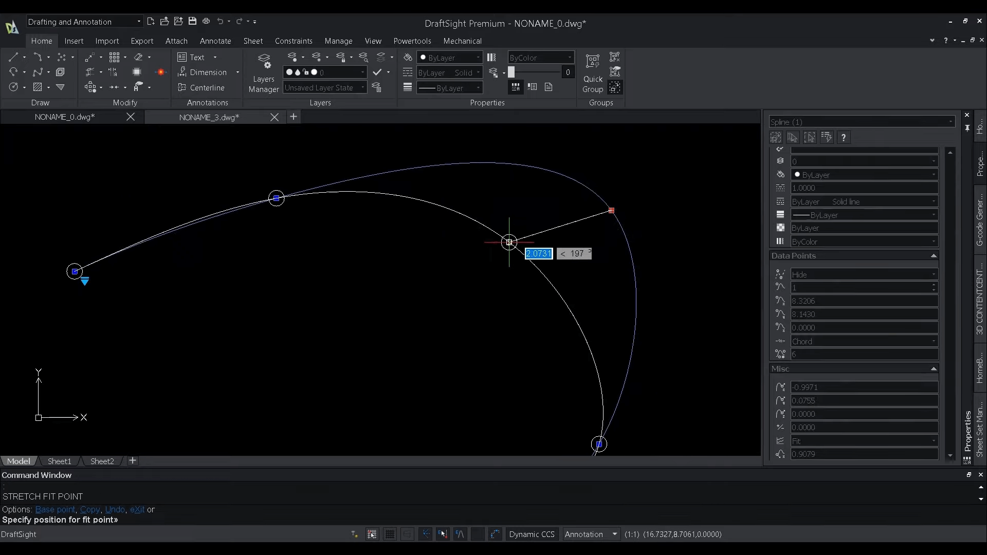The height and width of the screenshot is (555, 987).
Task: Toggle the grid display in the status bar
Action: (x=390, y=534)
